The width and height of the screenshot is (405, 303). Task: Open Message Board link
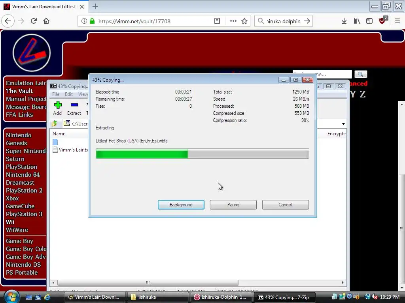26,107
